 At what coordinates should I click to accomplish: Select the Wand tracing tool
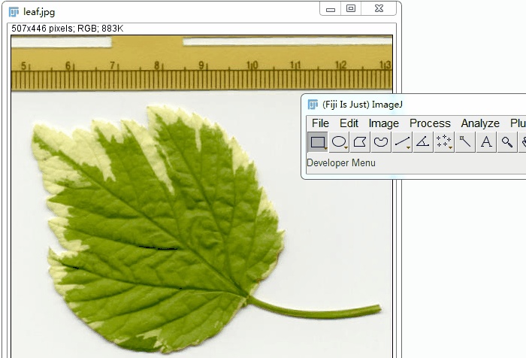465,142
